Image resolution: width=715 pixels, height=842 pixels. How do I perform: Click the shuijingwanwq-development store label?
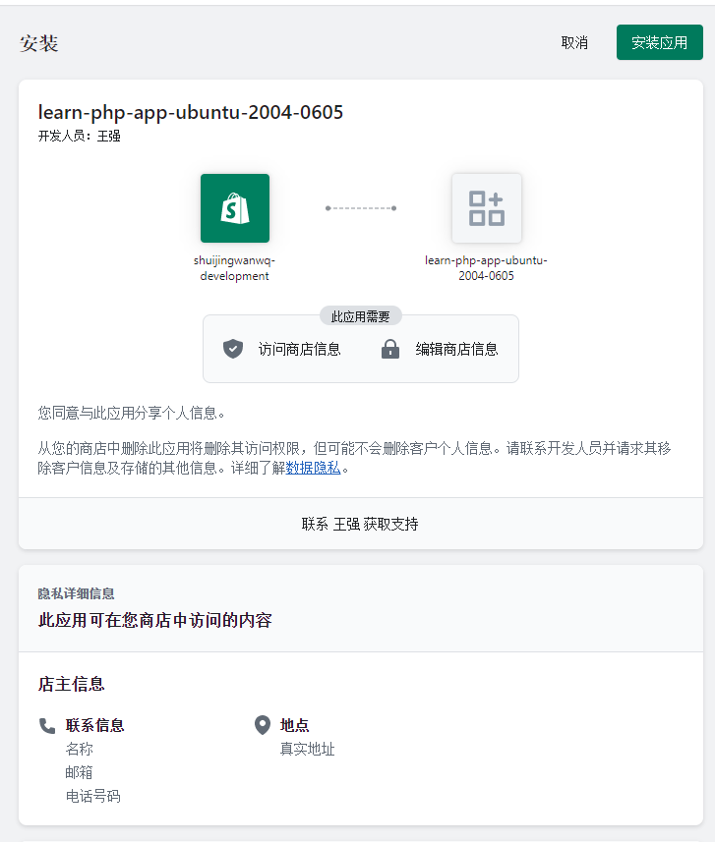235,268
